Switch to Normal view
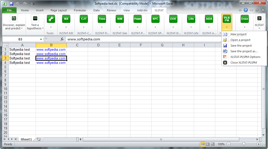The height and width of the screenshot is (149, 268). click(x=203, y=144)
